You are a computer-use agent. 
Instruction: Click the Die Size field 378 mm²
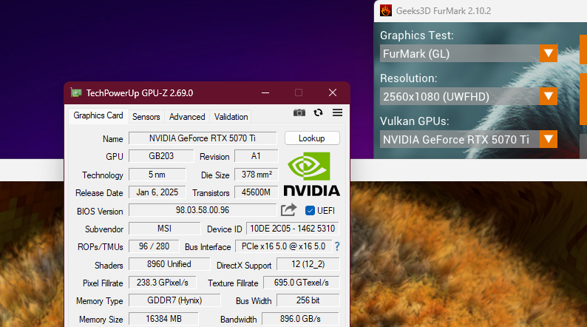point(257,175)
